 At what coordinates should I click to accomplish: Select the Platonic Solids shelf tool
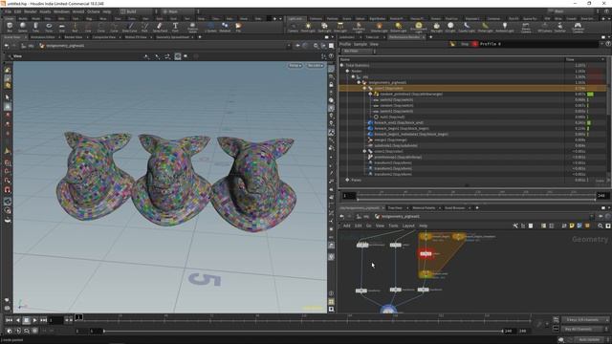(x=192, y=27)
